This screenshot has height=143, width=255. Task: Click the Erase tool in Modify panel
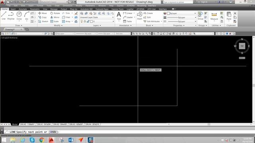[76, 13]
